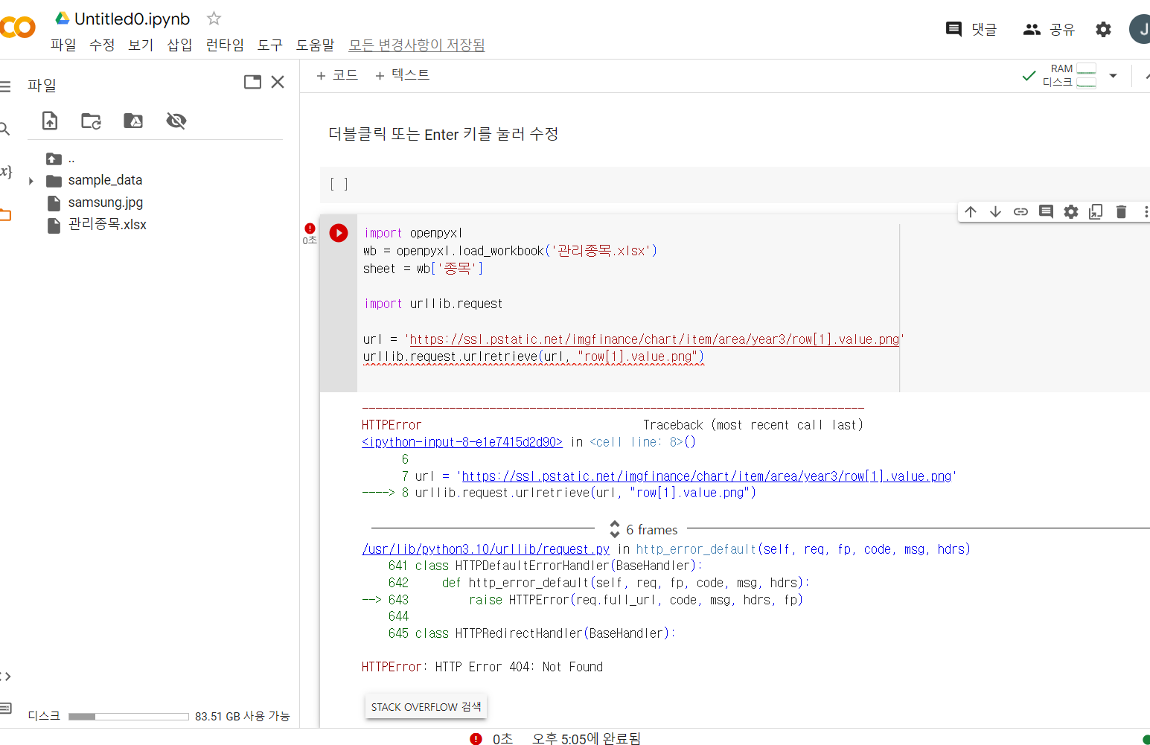Open terminal sidebar icon at bottom
The width and height of the screenshot is (1150, 745).
click(5, 708)
